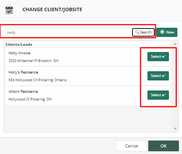Viewport: 182px width, 154px height.
Task: Click the magnifying glass icon in Search button
Action: tap(137, 32)
